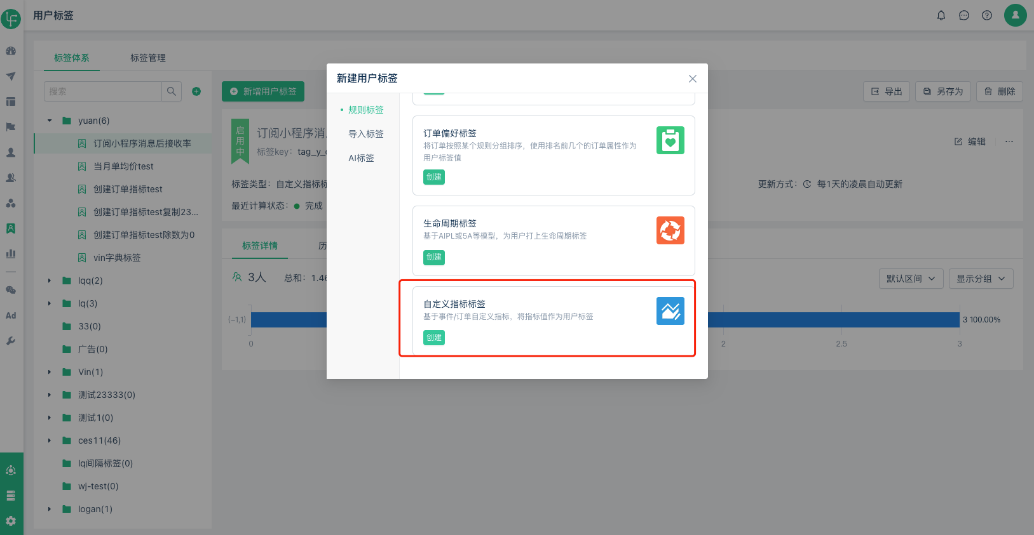Open the user avatar profile icon
Viewport: 1034px width, 535px height.
tap(1015, 15)
